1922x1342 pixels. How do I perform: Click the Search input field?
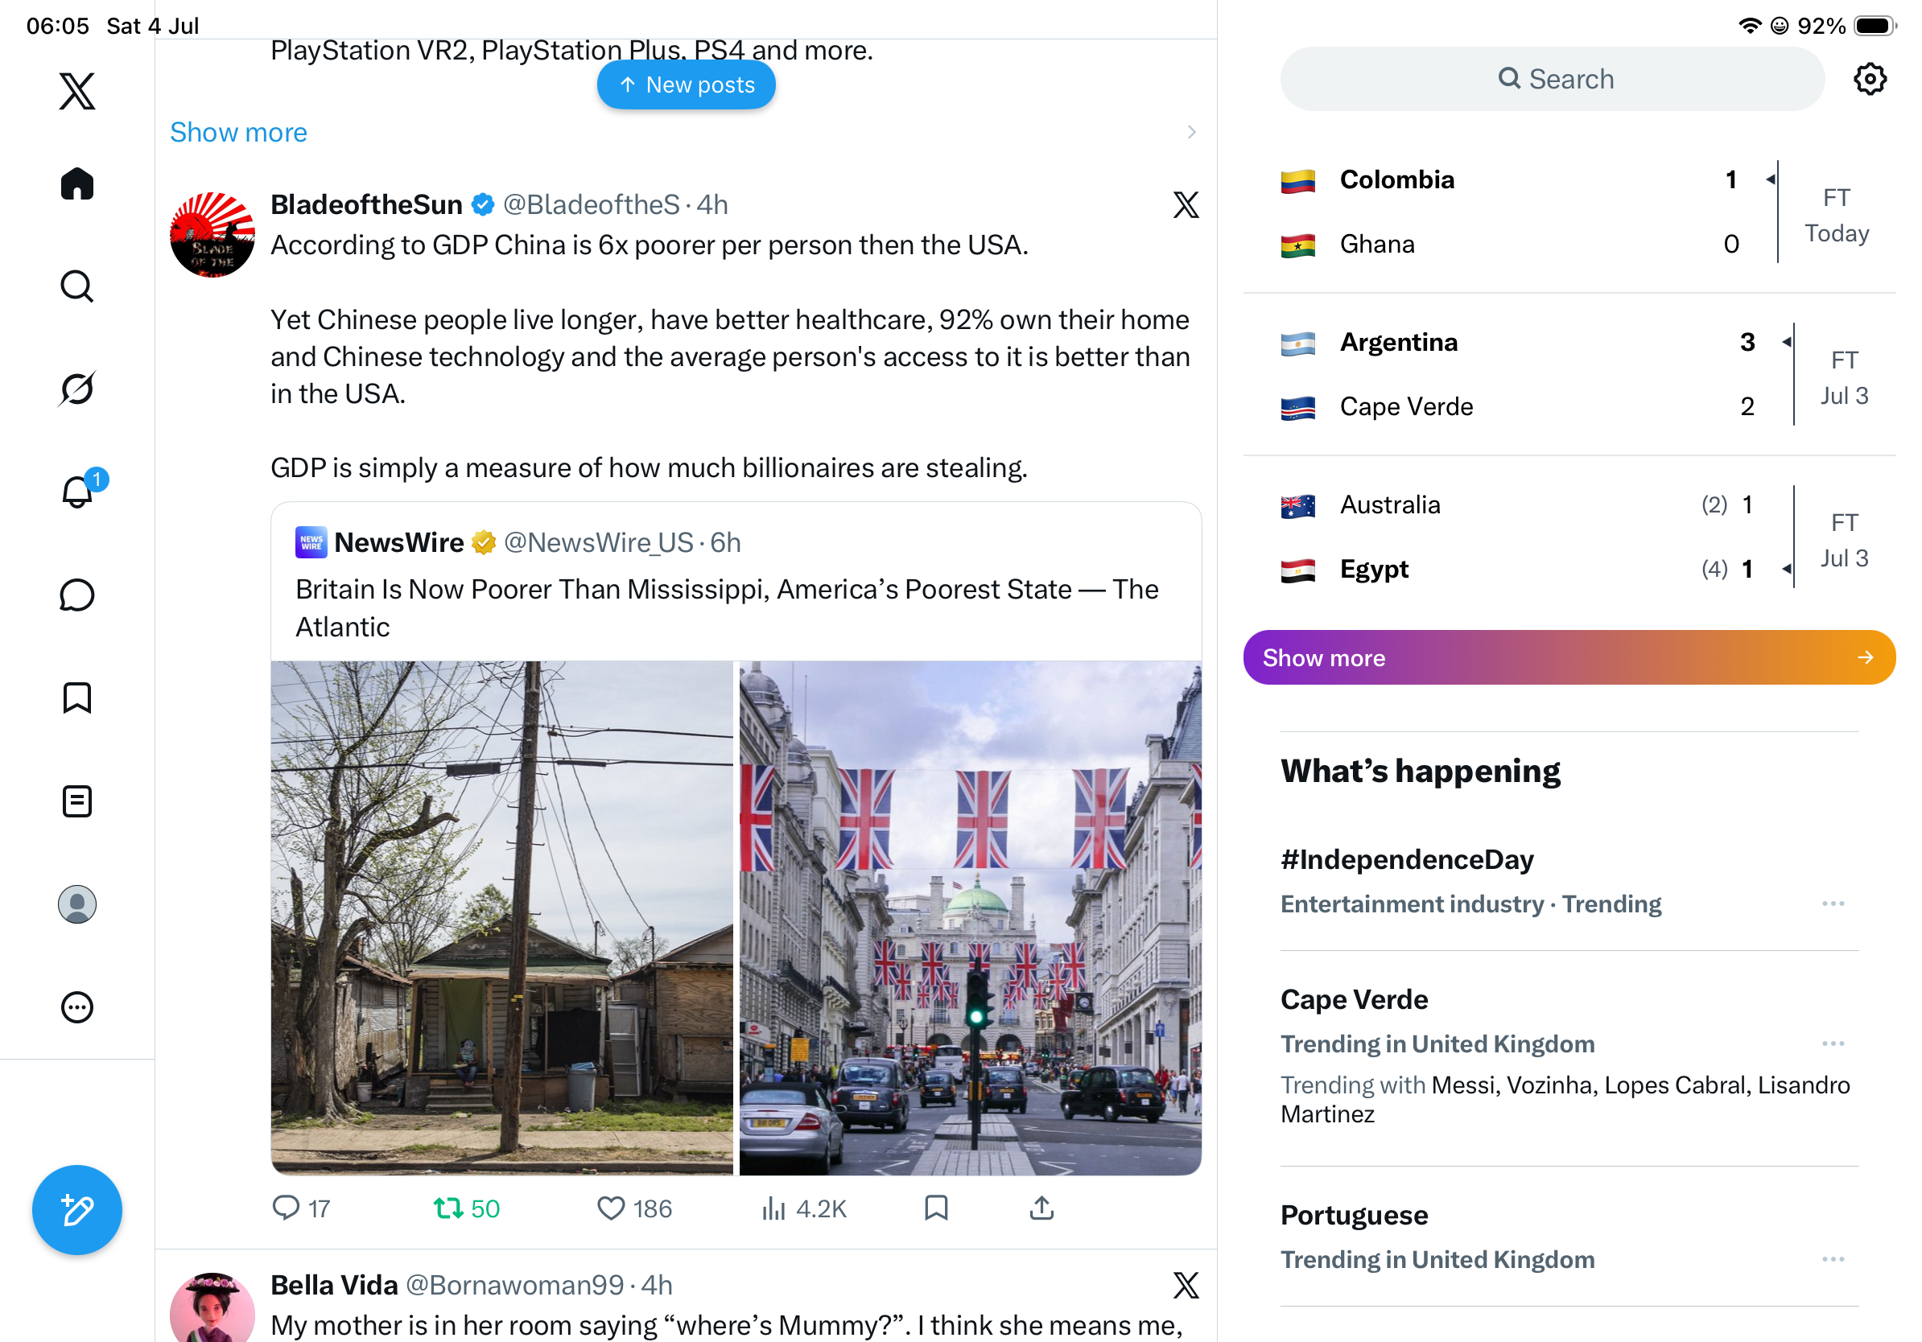[x=1552, y=80]
